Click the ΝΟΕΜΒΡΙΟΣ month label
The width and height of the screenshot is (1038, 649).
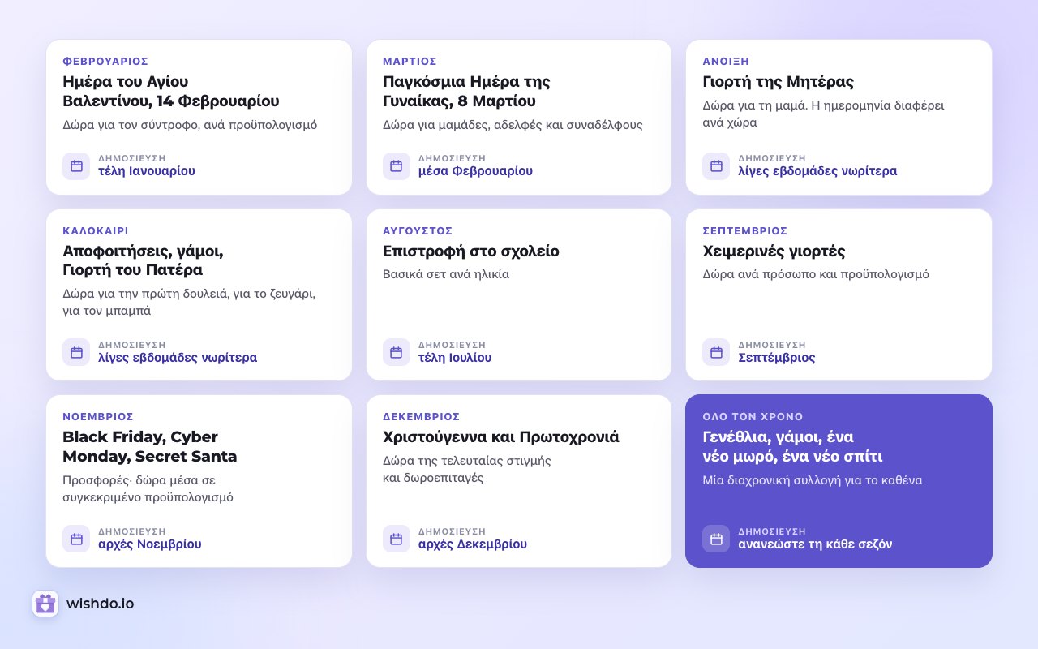[x=98, y=417]
